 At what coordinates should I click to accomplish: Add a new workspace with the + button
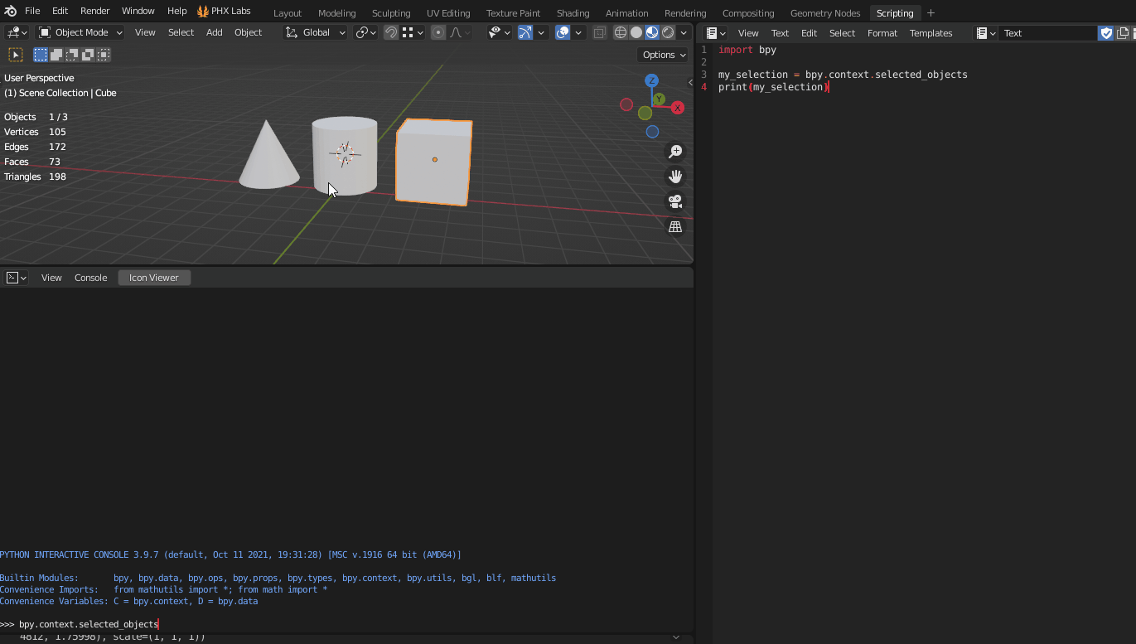click(931, 12)
